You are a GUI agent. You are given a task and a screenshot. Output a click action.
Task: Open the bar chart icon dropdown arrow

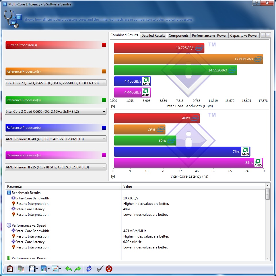pos(48,269)
